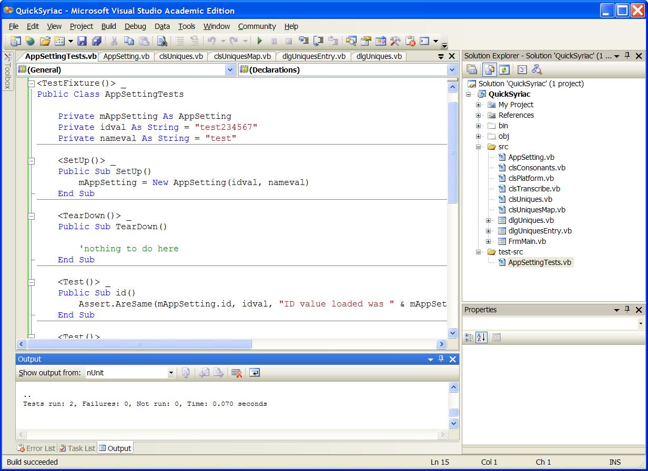
Task: Switch to the AppSetting.vb editor tab
Action: coord(126,56)
